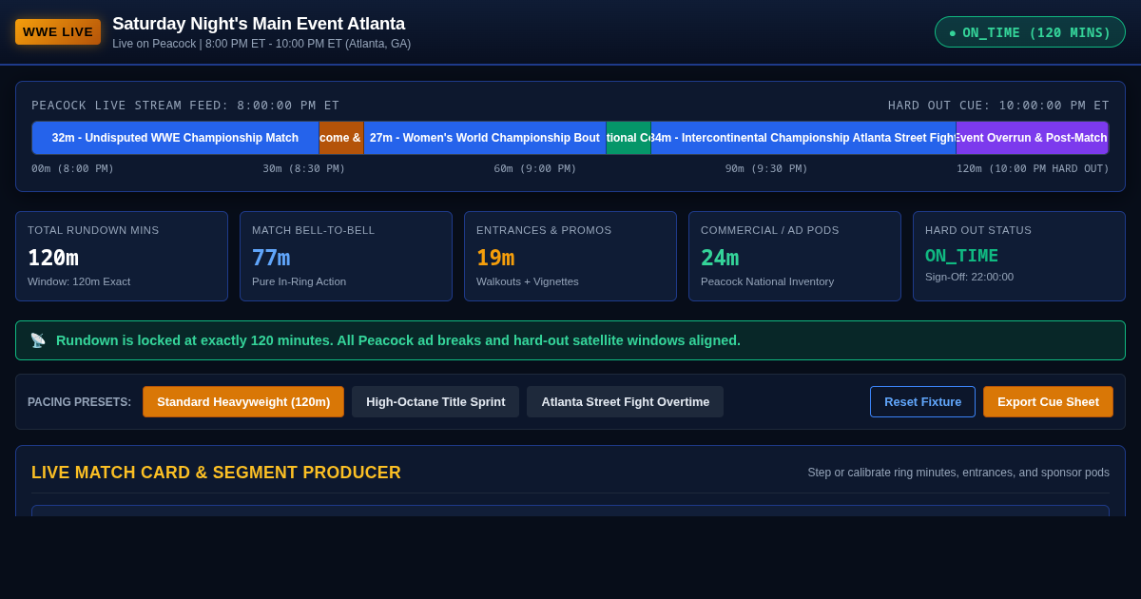Image resolution: width=1141 pixels, height=599 pixels.
Task: Click the Pacing Presets label
Action: tap(79, 402)
